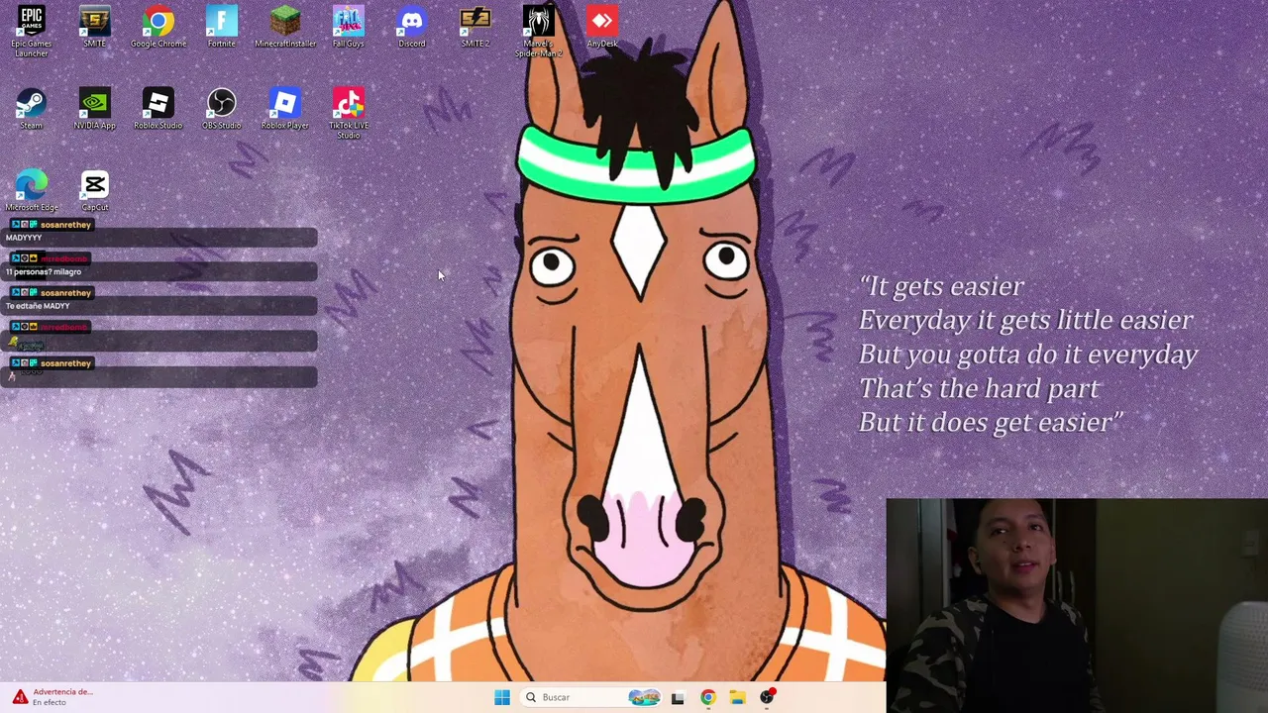
Task: Click the NVIDIA App desktop shortcut
Action: click(x=95, y=109)
